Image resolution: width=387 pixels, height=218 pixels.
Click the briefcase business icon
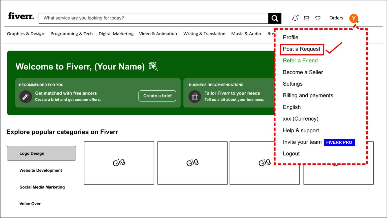coord(195,97)
